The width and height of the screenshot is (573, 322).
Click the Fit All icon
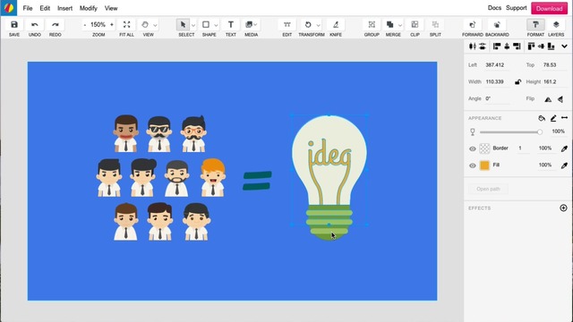(126, 25)
